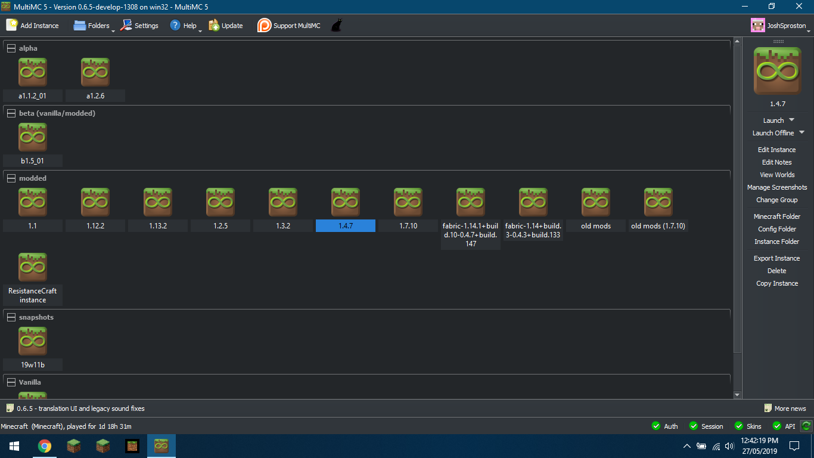The image size is (814, 458).
Task: Open Settings from the toolbar
Action: 139,25
